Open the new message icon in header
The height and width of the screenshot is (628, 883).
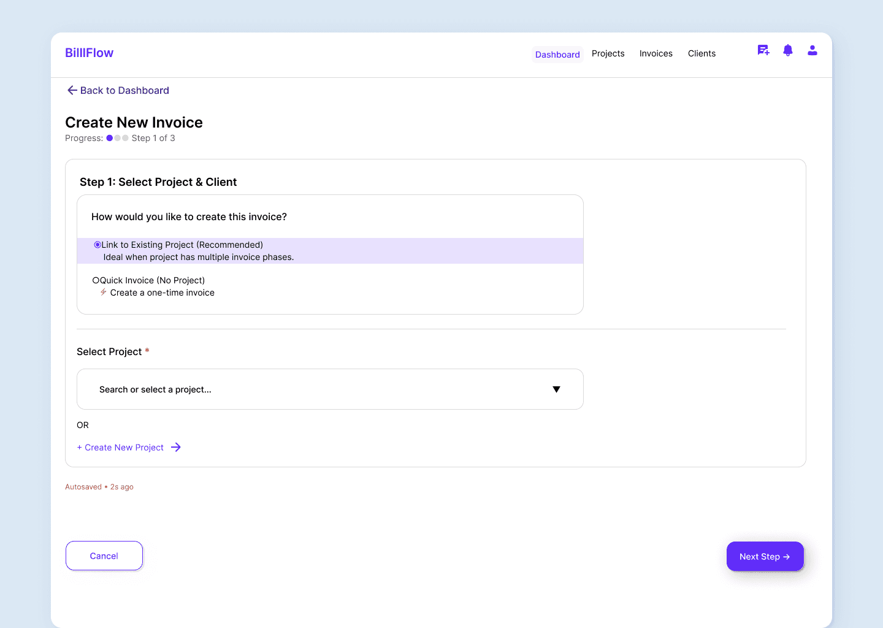click(x=763, y=51)
